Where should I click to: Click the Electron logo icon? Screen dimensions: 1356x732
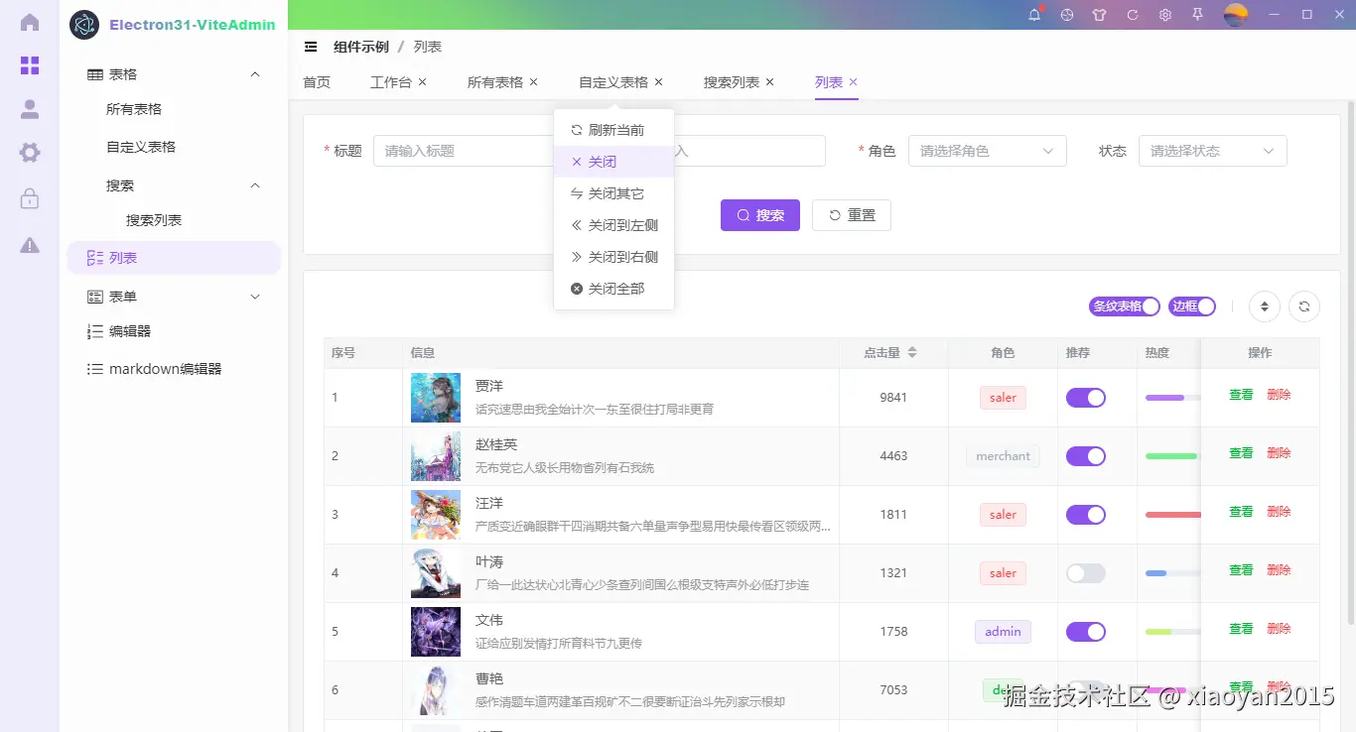[84, 25]
